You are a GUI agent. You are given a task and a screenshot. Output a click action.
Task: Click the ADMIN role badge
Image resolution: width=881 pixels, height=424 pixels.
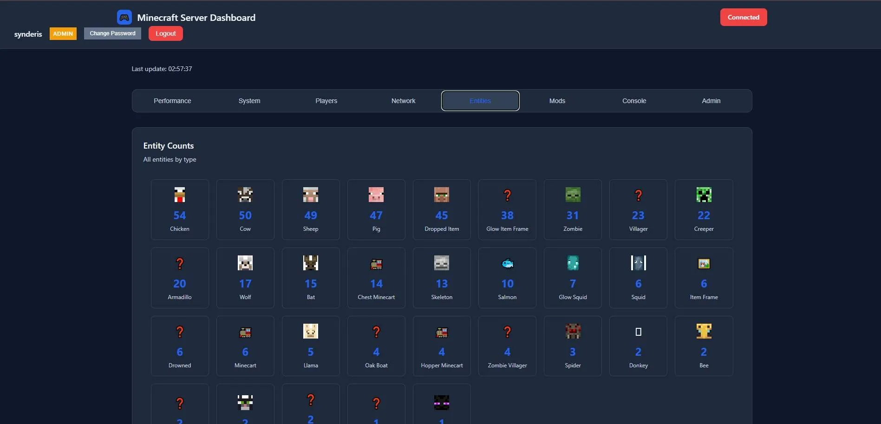(63, 34)
